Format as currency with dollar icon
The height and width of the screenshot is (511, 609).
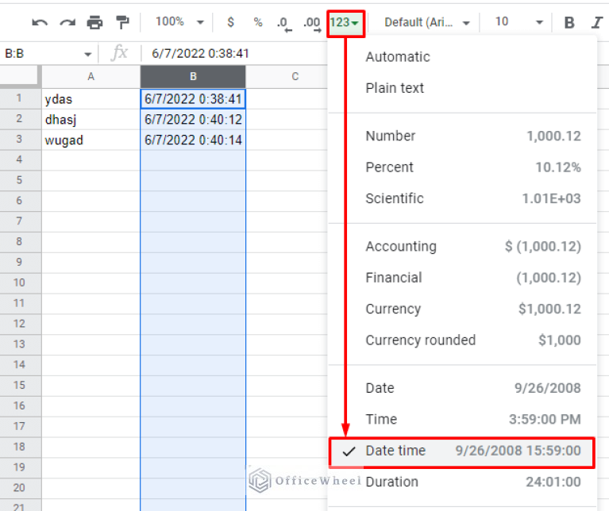tap(230, 22)
